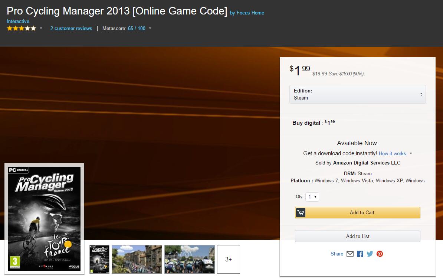This screenshot has height=280, width=443.
Task: Click the Add to List button
Action: [x=357, y=236]
